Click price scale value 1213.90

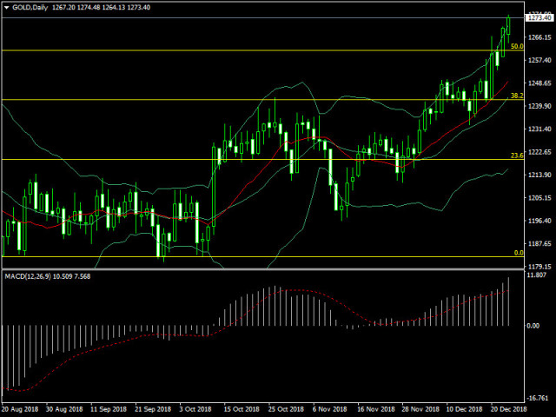(539, 175)
